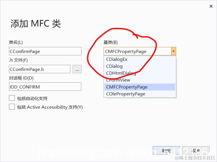The height and width of the screenshot is (162, 217).
Task: Select CFormView from the list
Action: [x=140, y=80]
